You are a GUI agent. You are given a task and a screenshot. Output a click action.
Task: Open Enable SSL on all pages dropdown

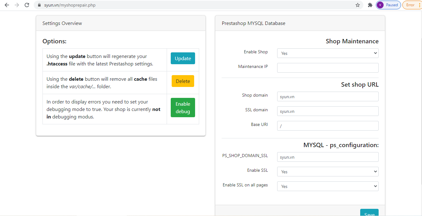(x=328, y=186)
